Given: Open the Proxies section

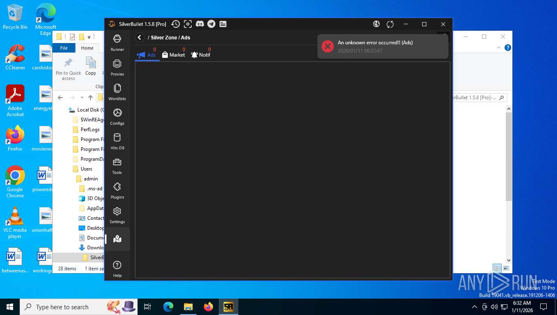Looking at the screenshot, I should tap(117, 67).
